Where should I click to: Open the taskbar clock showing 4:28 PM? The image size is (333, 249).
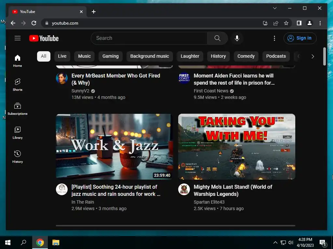tap(305, 243)
